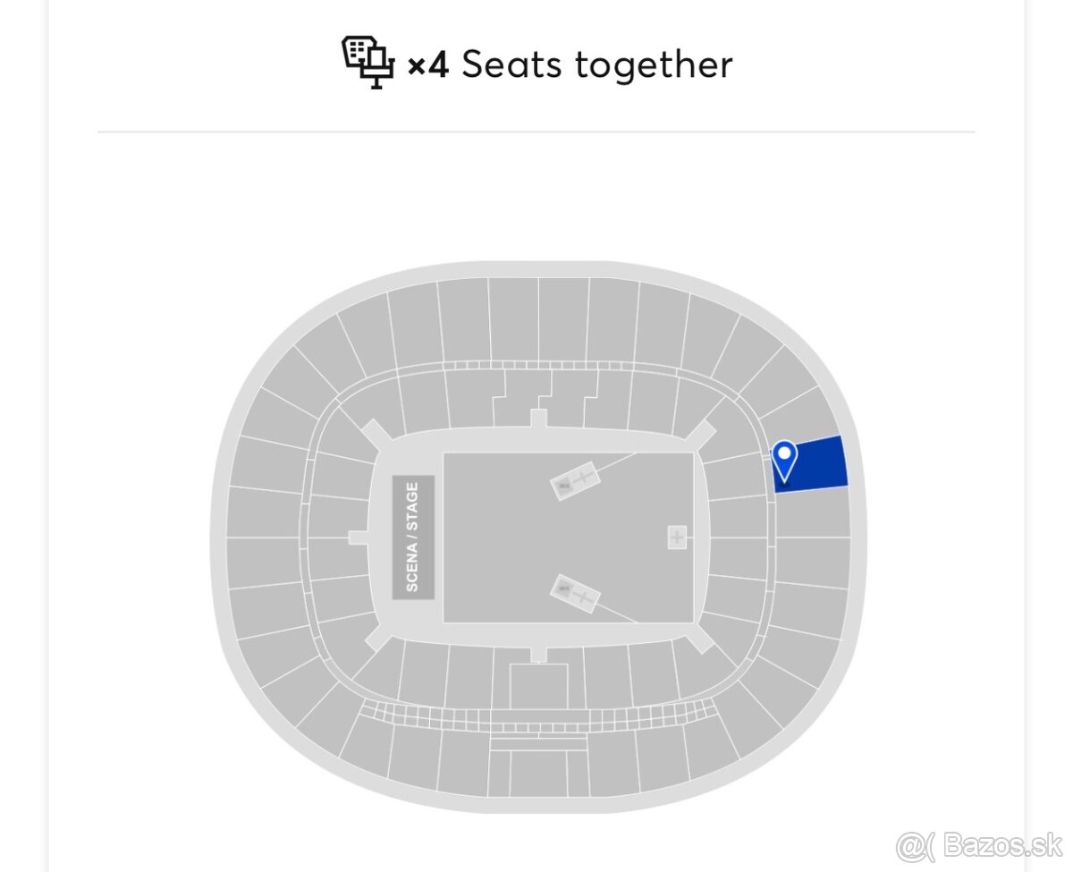Screen dimensions: 1073x872
Task: Click the blue location pin marker
Action: coord(784,459)
